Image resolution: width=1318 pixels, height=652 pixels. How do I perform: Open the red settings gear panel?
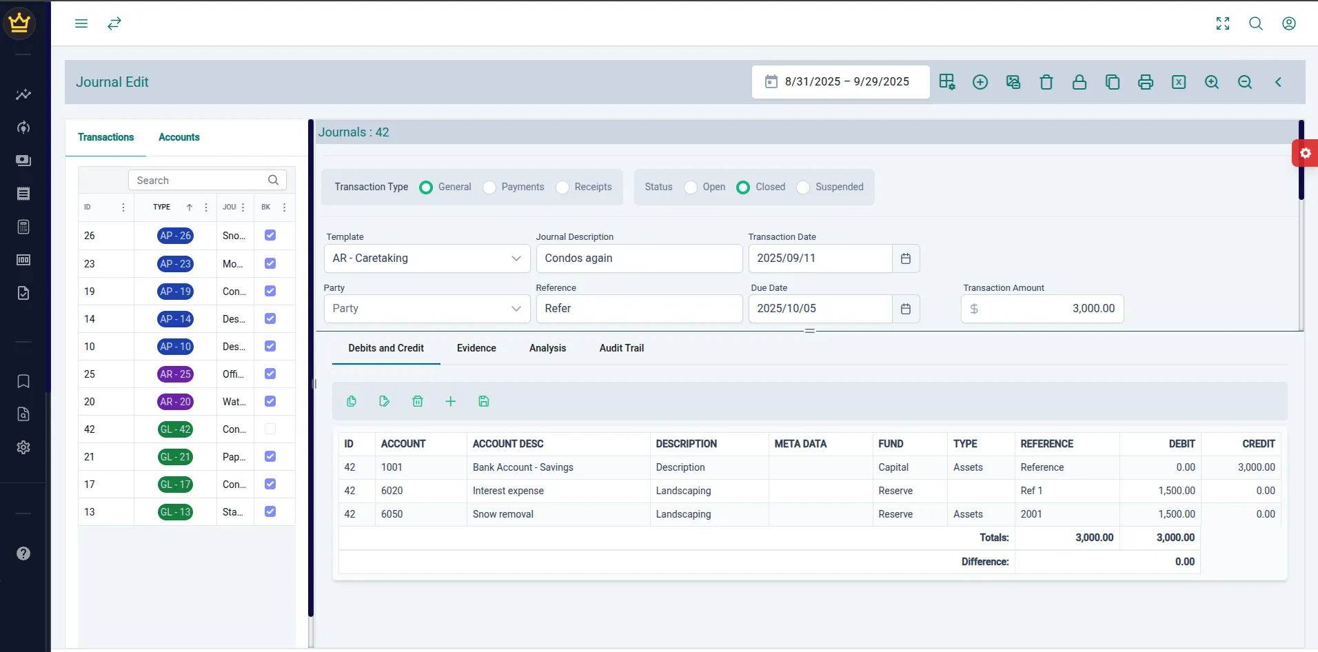1305,153
